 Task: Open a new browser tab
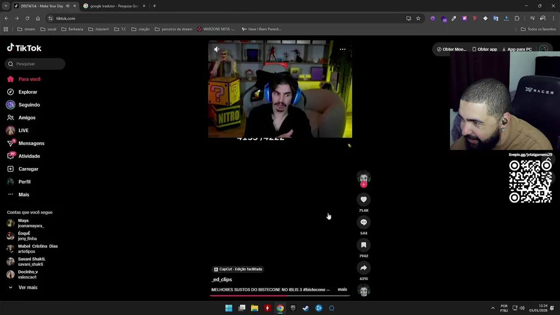click(x=154, y=6)
